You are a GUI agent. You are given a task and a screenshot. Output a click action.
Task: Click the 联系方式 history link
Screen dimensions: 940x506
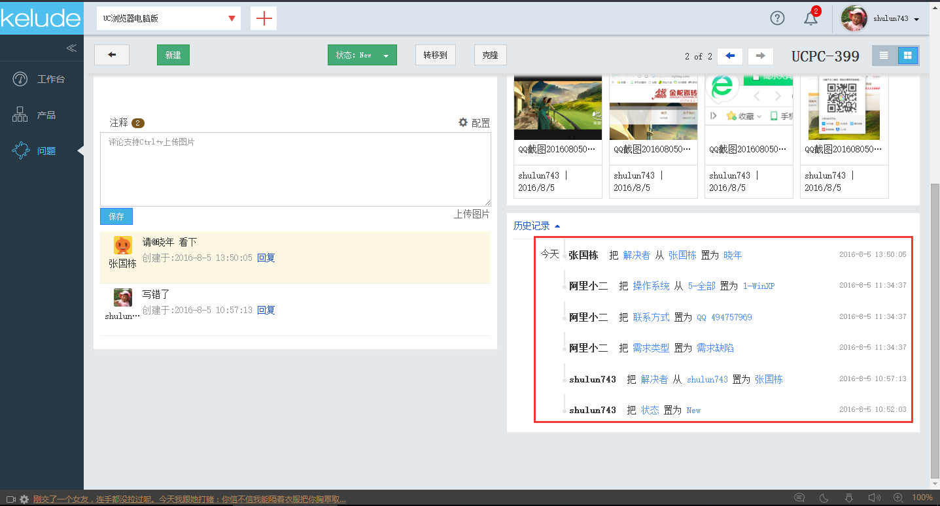[x=651, y=317]
